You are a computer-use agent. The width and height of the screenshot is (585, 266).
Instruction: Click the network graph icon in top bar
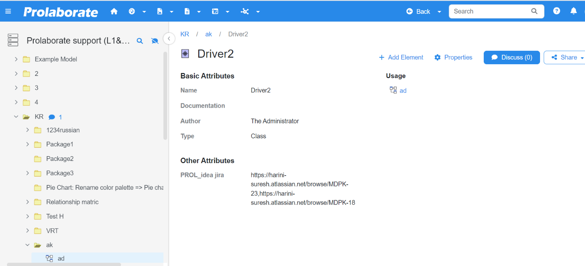coord(245,11)
